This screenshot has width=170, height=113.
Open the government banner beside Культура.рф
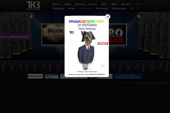pos(52,76)
